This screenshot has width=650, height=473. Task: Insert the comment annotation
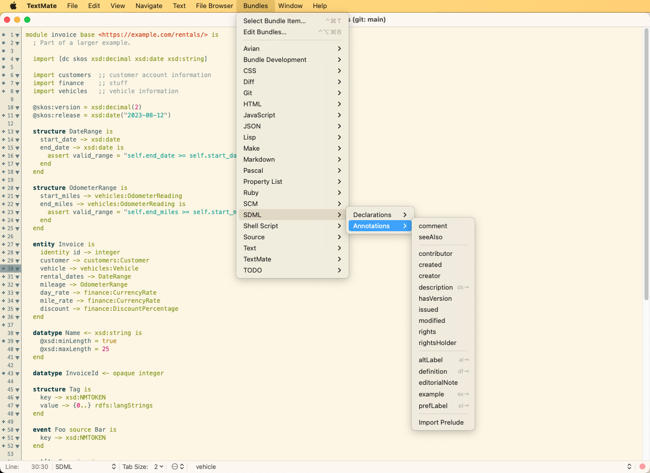(x=443, y=226)
